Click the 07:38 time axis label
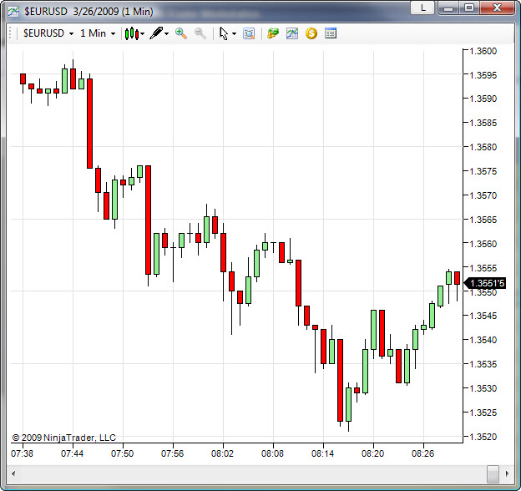Image resolution: width=521 pixels, height=491 pixels. tap(23, 453)
